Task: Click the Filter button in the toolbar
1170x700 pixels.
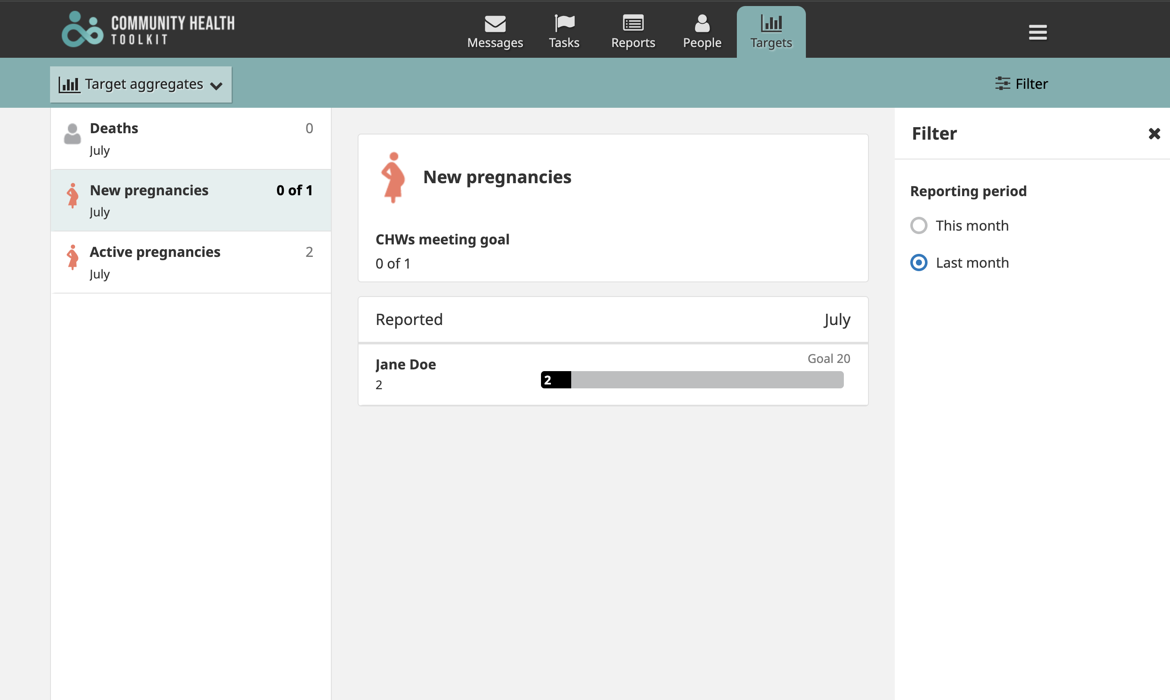Action: (1021, 84)
